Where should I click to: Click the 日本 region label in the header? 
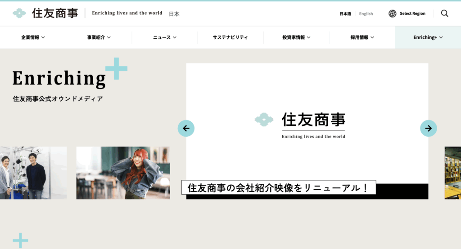[x=174, y=14]
